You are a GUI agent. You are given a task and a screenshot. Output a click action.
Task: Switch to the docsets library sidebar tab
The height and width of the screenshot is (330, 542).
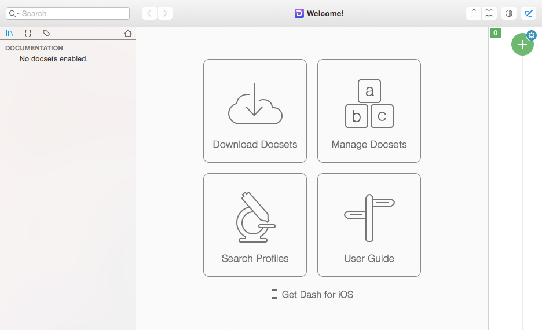tap(10, 34)
